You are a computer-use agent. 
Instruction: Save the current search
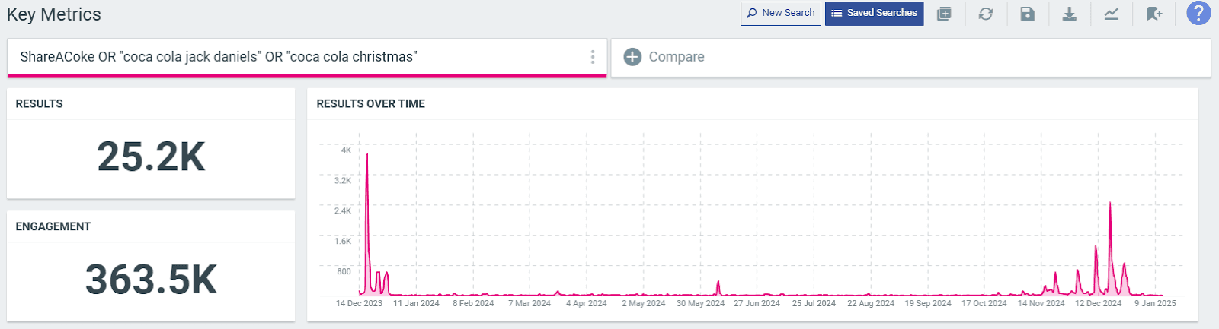tap(1028, 14)
